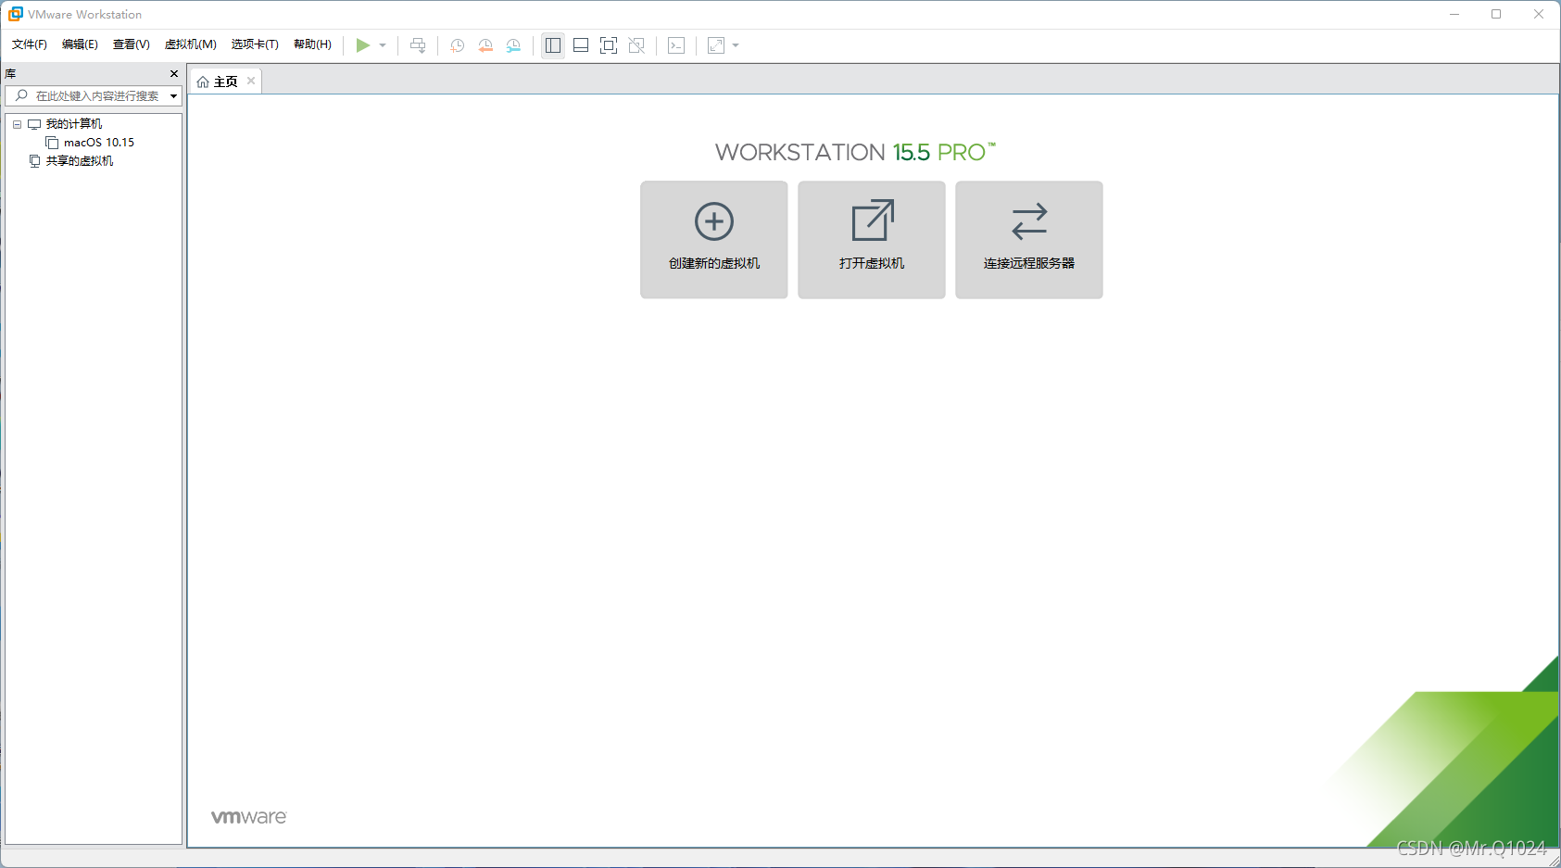The height and width of the screenshot is (868, 1561).
Task: Open the library search filter dropdown
Action: coord(173,96)
